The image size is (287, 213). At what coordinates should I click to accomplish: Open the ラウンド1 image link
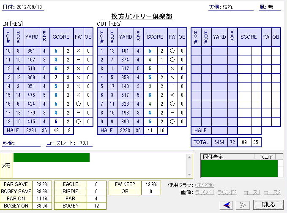point(204,192)
